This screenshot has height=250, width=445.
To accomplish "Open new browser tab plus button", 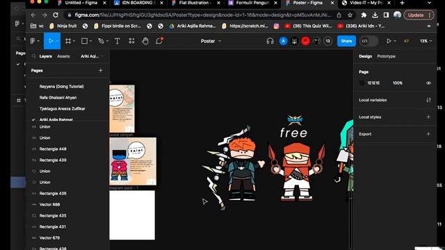I will (x=402, y=3).
